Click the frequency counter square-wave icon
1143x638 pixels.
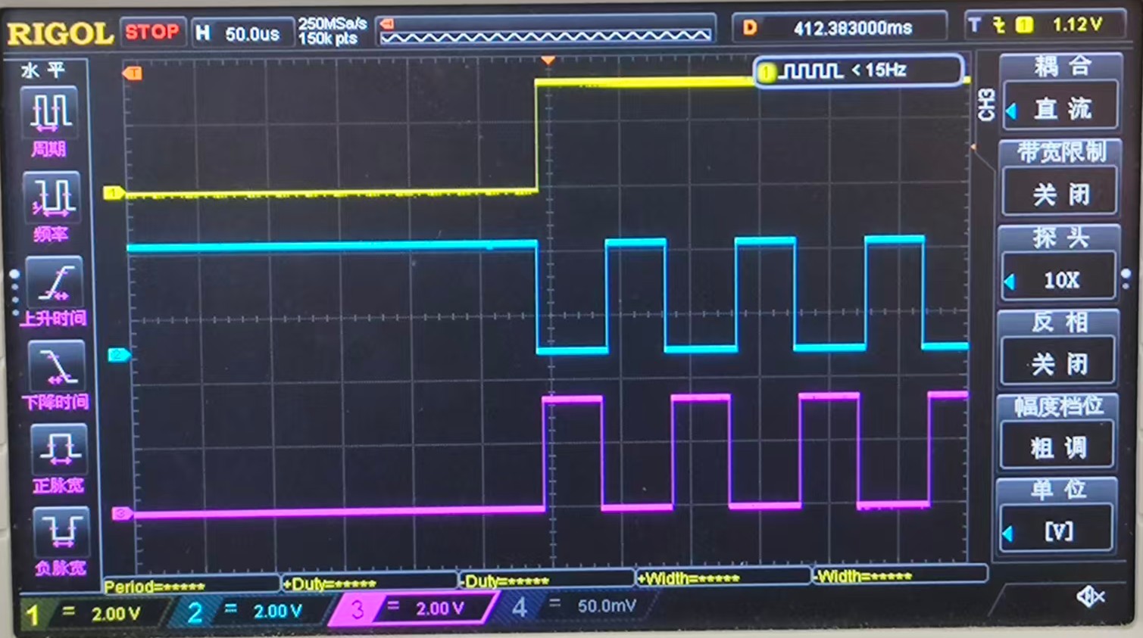(x=811, y=71)
